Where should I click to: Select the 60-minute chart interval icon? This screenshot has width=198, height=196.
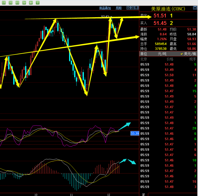(17, 3)
